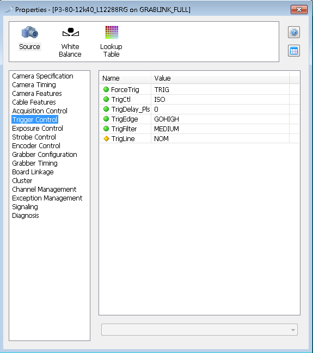This screenshot has width=313, height=353.
Task: Select the TrigDelay_Pls parameter name
Action: [131, 109]
